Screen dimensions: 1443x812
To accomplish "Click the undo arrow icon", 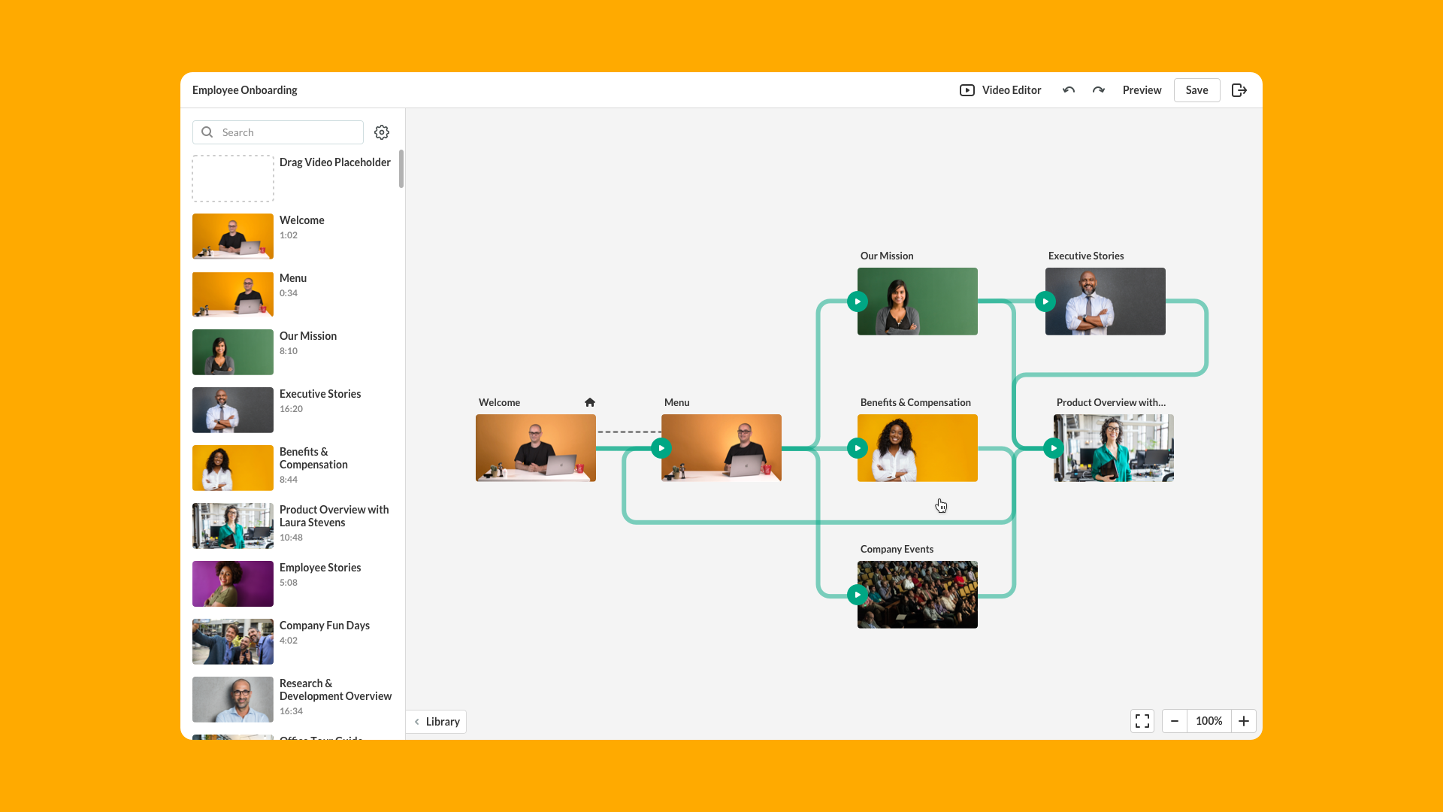I will (1068, 90).
